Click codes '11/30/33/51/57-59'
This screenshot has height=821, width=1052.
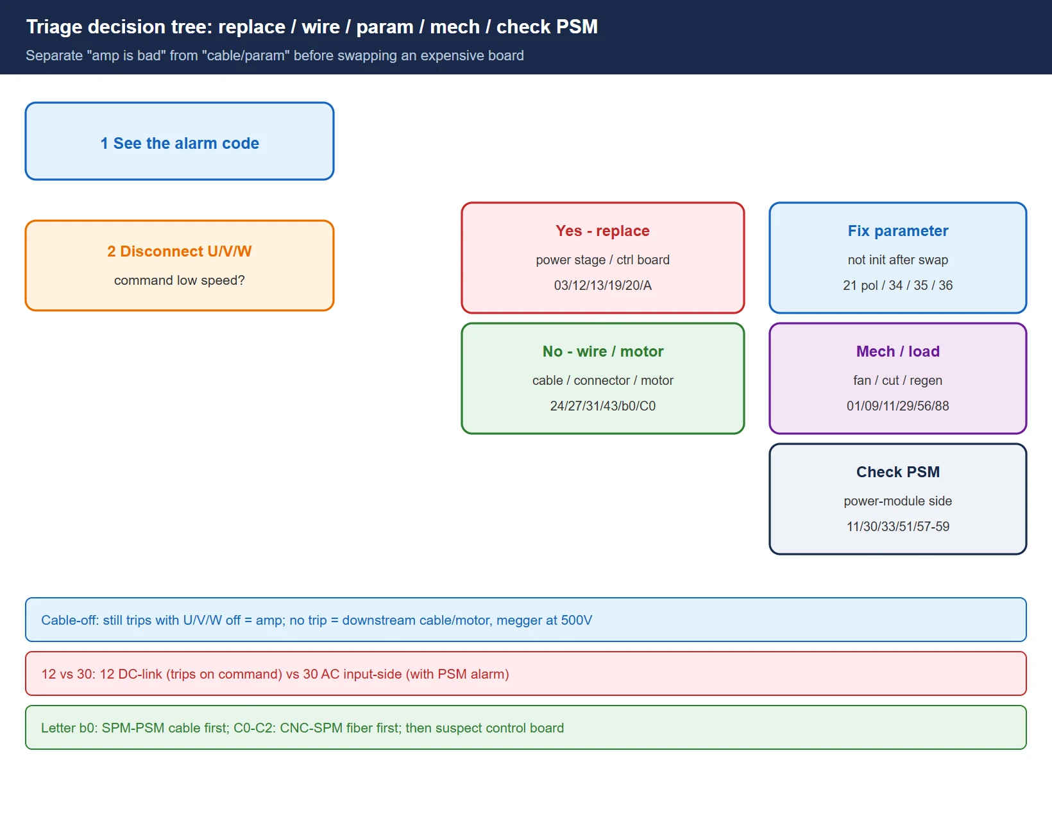coord(898,527)
